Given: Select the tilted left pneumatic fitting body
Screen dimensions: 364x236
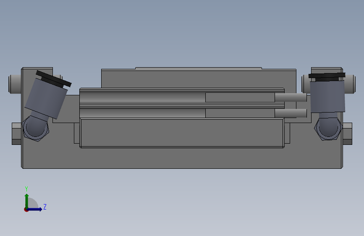Looking at the screenshot, I should 46,98.
